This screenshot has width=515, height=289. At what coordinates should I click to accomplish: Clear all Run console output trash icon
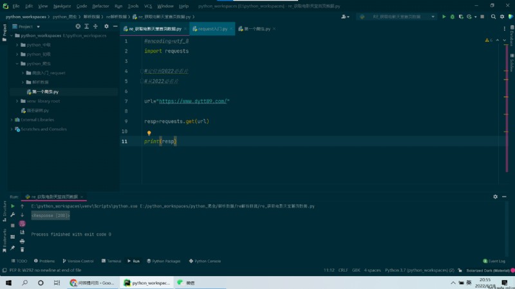click(22, 250)
